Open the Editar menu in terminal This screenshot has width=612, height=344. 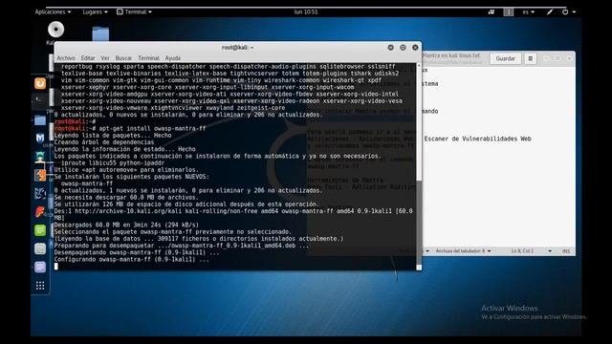pos(88,58)
